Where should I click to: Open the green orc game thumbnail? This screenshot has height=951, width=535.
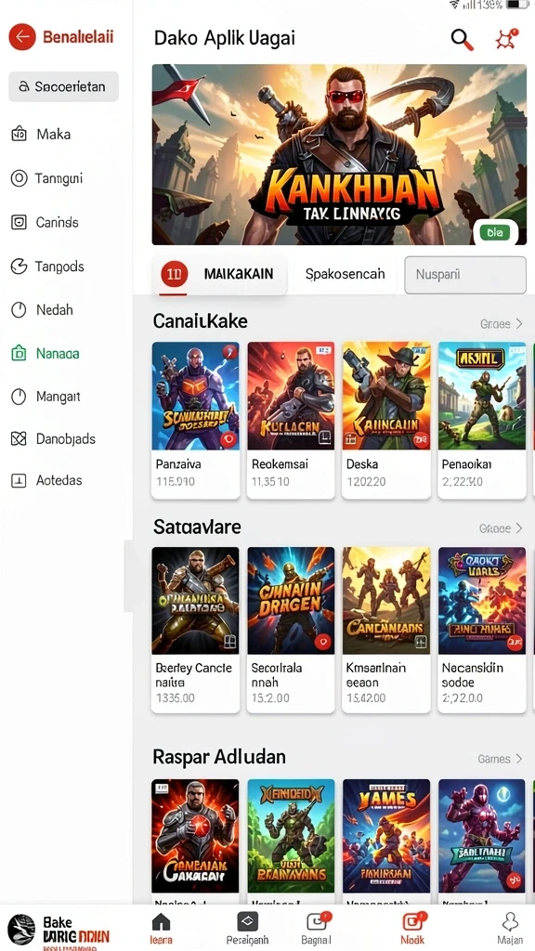[x=291, y=836]
